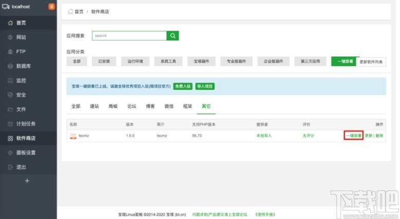
Task: Click the 软件商店 breadcrumb text
Action: (x=100, y=12)
